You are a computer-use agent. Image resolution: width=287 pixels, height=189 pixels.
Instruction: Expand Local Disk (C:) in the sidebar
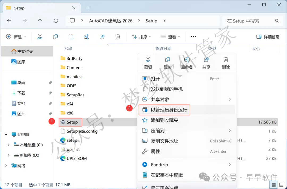click(x=9, y=145)
